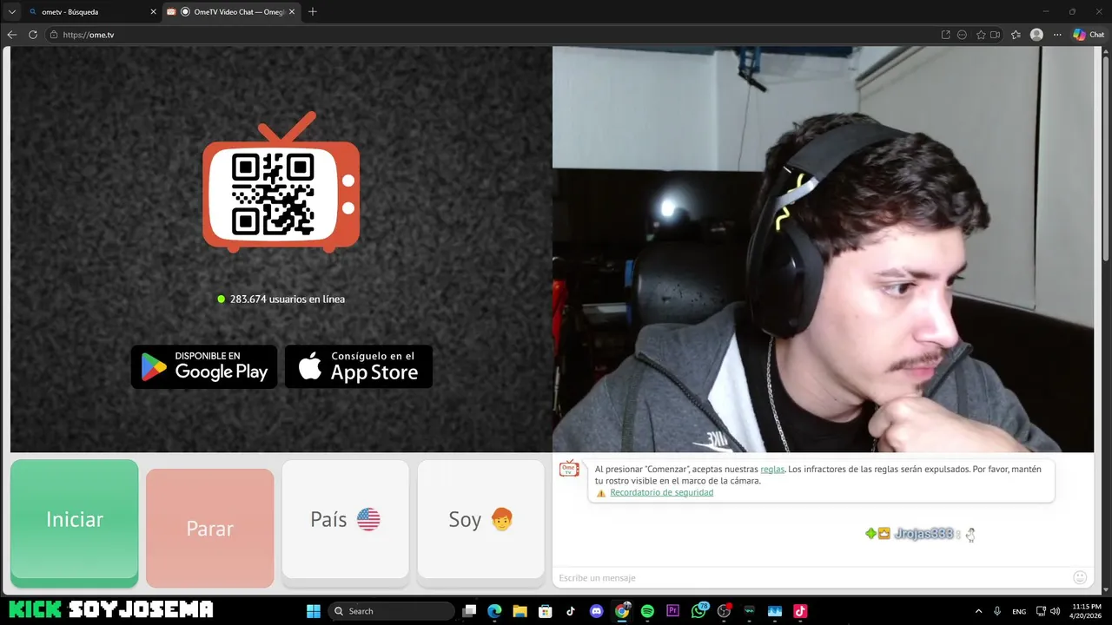The image size is (1112, 625).
Task: Open Recordatorio de seguridad link
Action: click(x=661, y=492)
